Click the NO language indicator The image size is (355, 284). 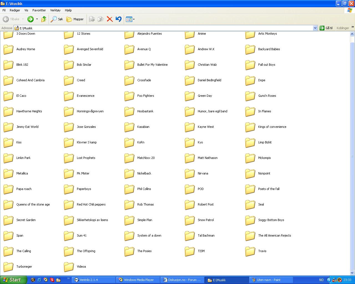321,280
